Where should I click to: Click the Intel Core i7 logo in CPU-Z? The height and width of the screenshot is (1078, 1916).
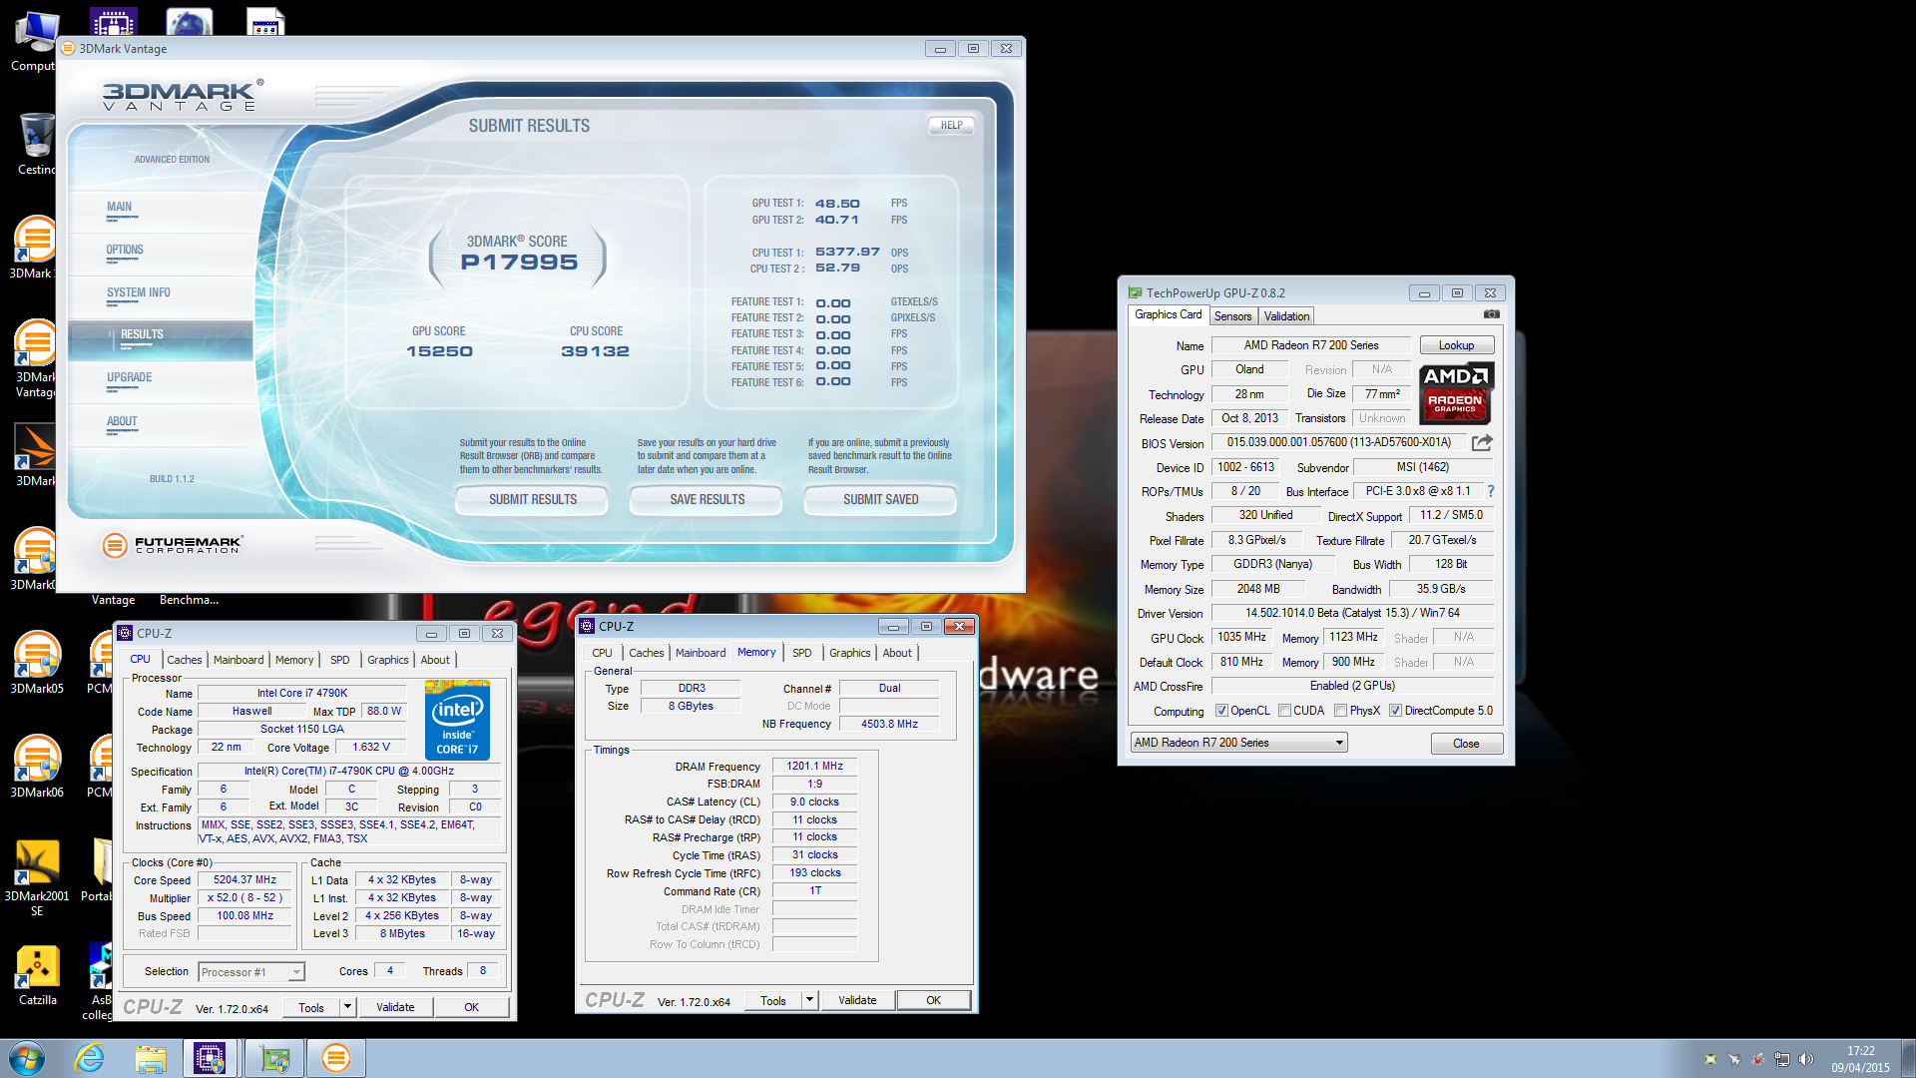(457, 720)
